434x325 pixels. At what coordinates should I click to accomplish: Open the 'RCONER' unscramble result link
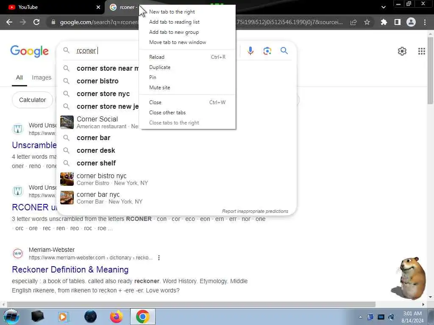pyautogui.click(x=34, y=207)
